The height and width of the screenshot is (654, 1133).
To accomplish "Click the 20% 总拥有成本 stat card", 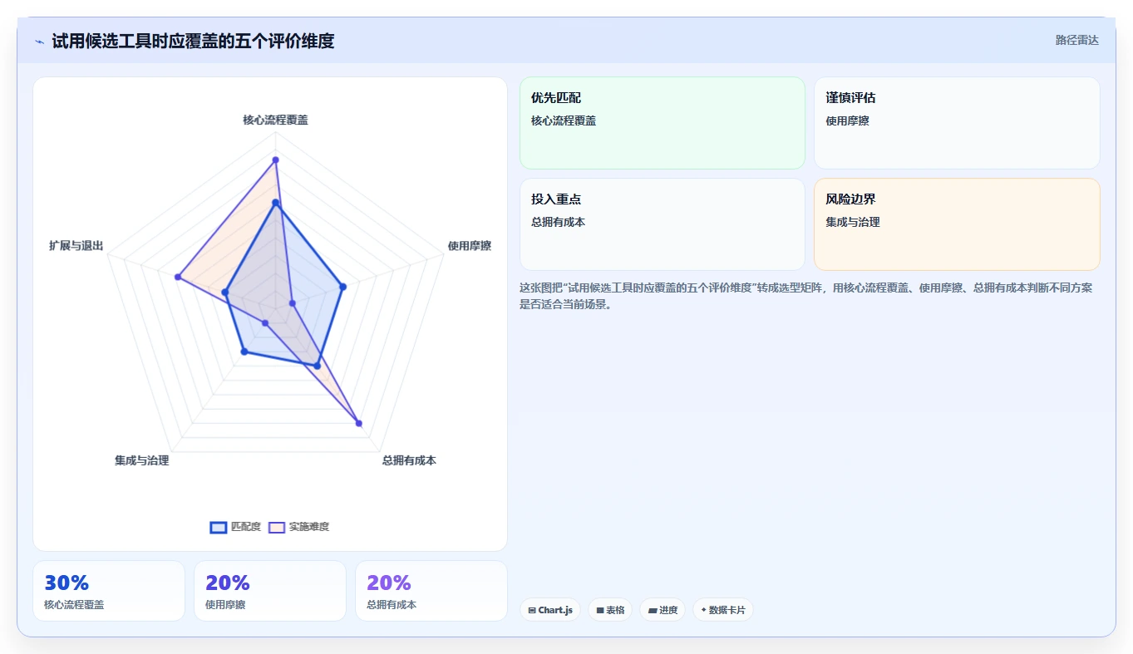I will point(431,591).
